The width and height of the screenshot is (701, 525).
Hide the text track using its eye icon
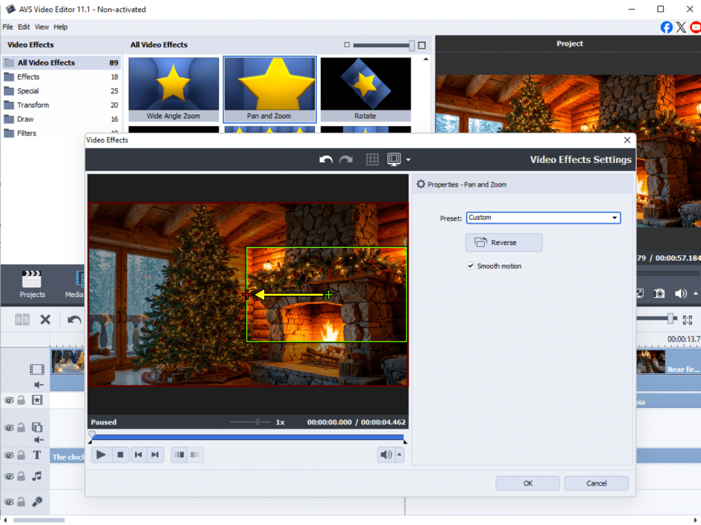click(9, 455)
